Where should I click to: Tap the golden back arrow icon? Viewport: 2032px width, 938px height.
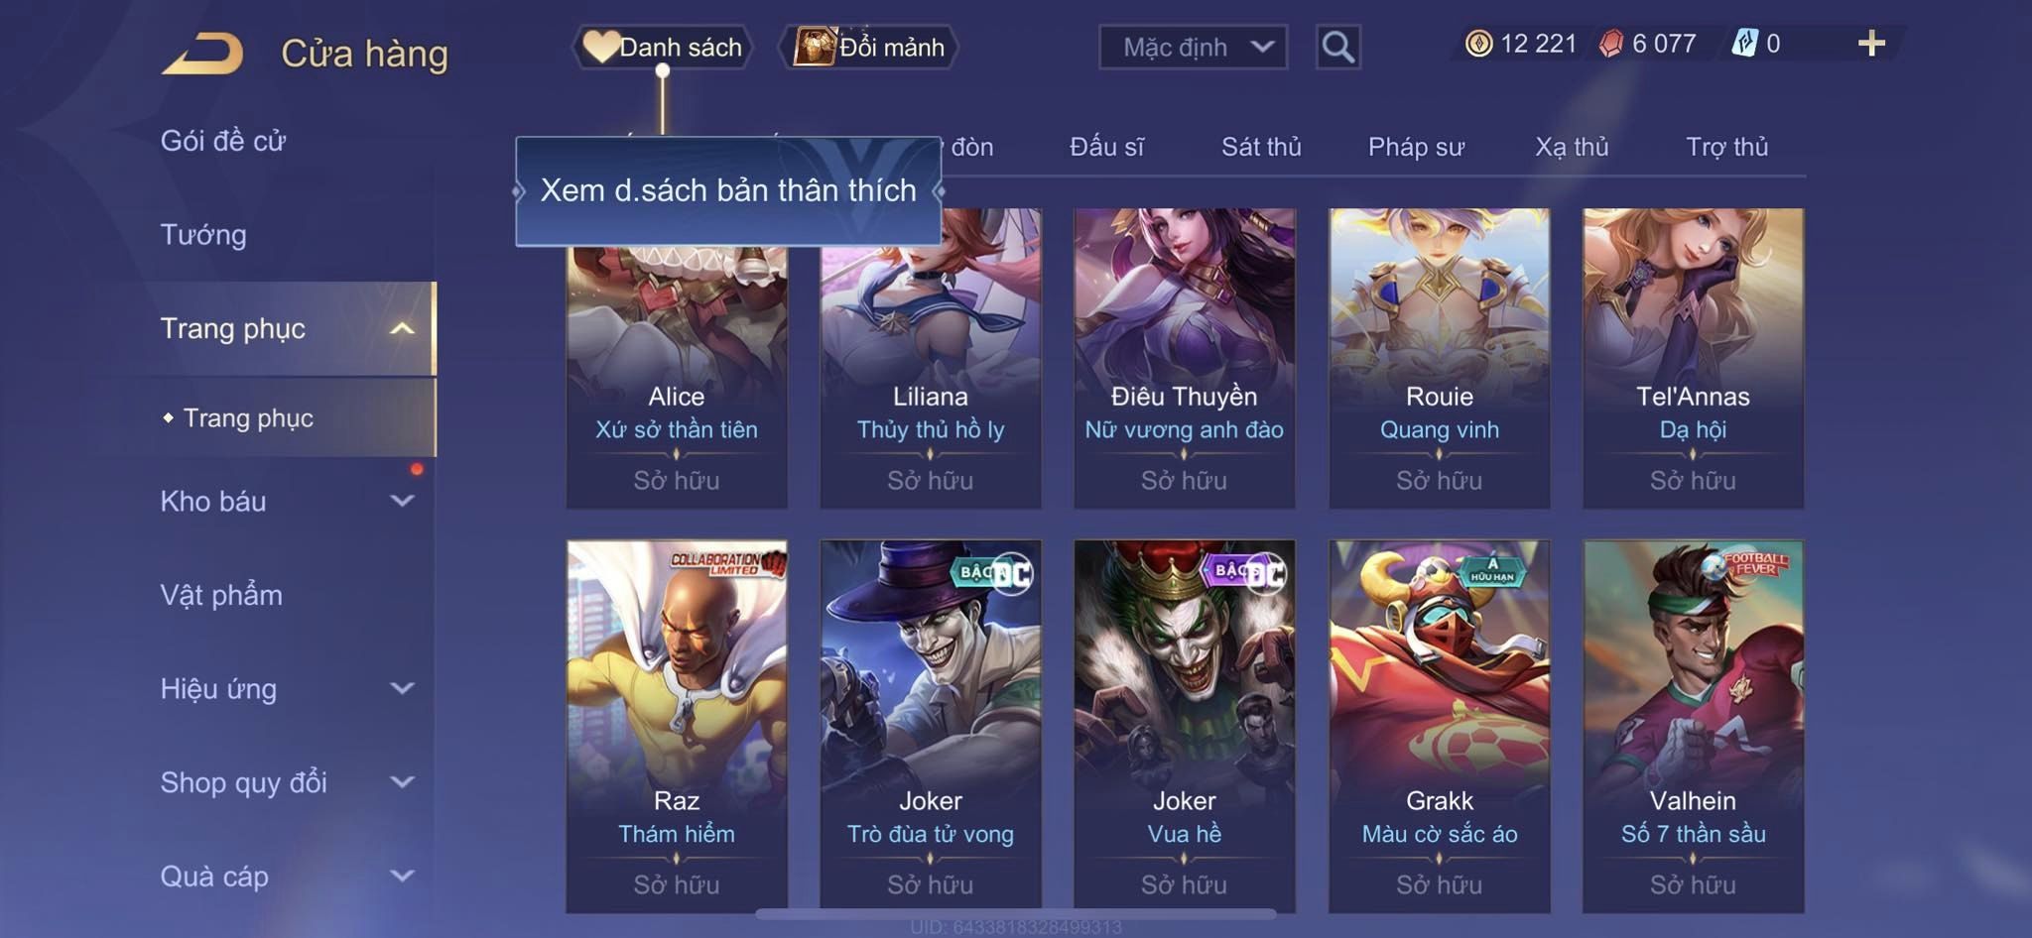click(202, 54)
